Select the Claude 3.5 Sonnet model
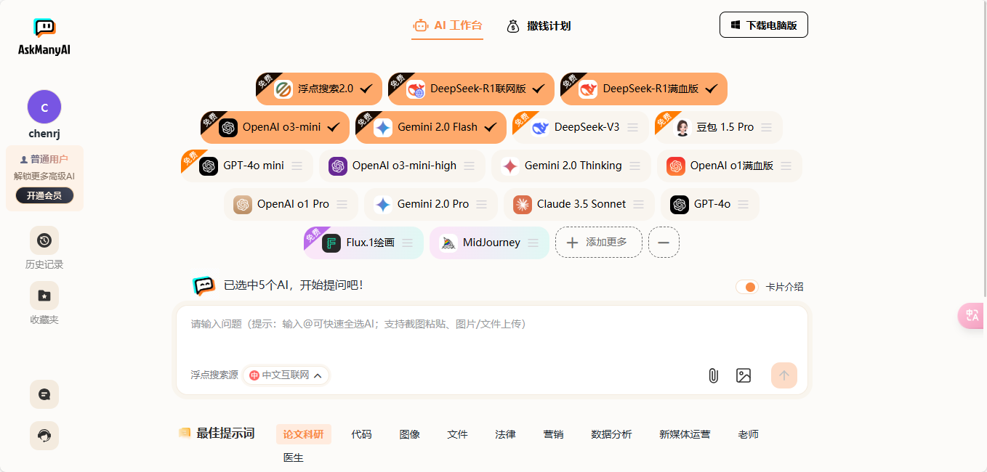This screenshot has width=987, height=472. point(579,204)
